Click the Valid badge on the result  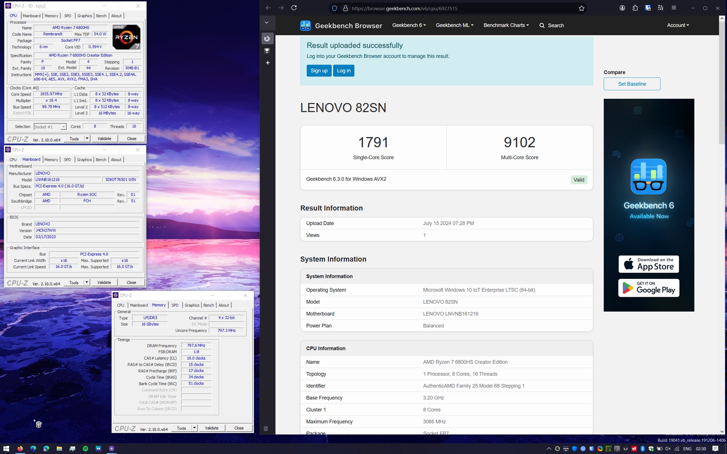[x=578, y=180]
